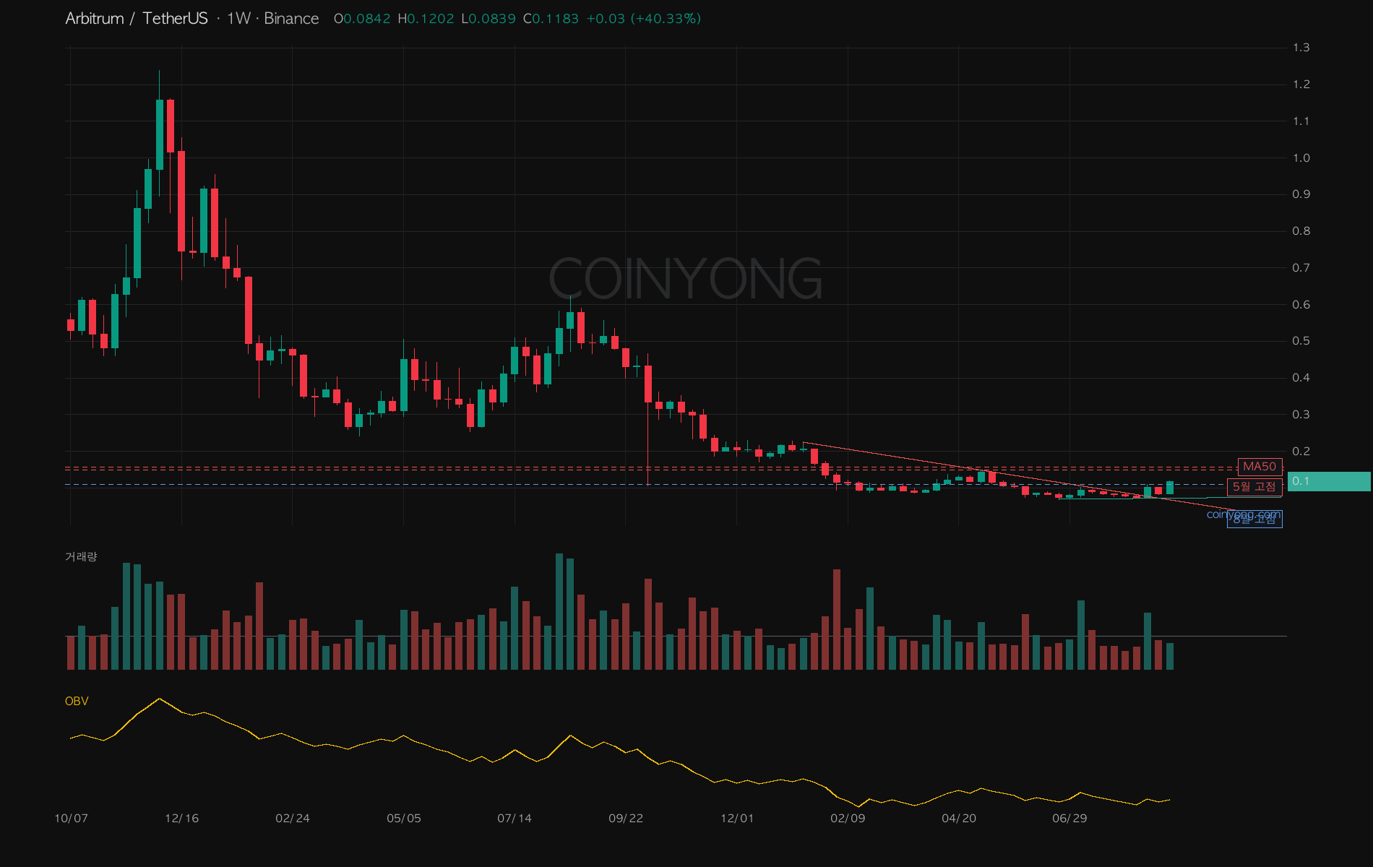The height and width of the screenshot is (867, 1373).
Task: Click the low value L0.0839
Action: pyautogui.click(x=488, y=19)
